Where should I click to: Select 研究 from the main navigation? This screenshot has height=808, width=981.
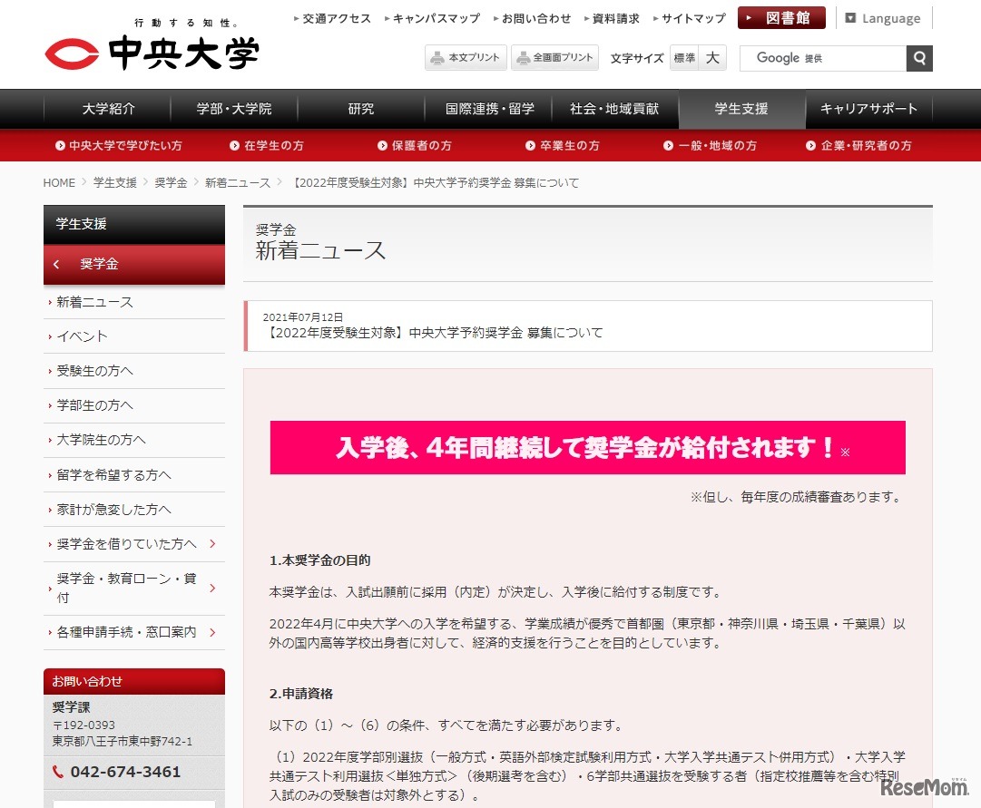[x=359, y=108]
